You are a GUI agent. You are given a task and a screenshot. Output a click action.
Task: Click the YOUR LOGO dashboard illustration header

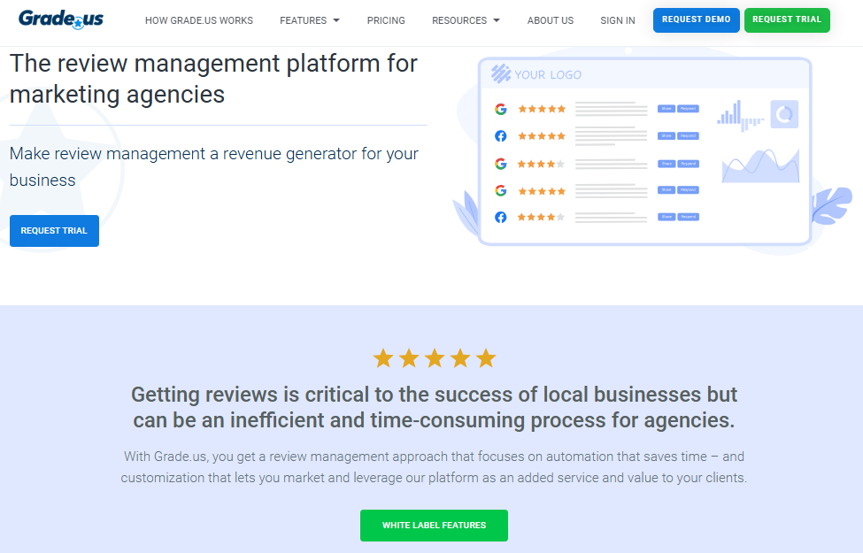pyautogui.click(x=644, y=74)
